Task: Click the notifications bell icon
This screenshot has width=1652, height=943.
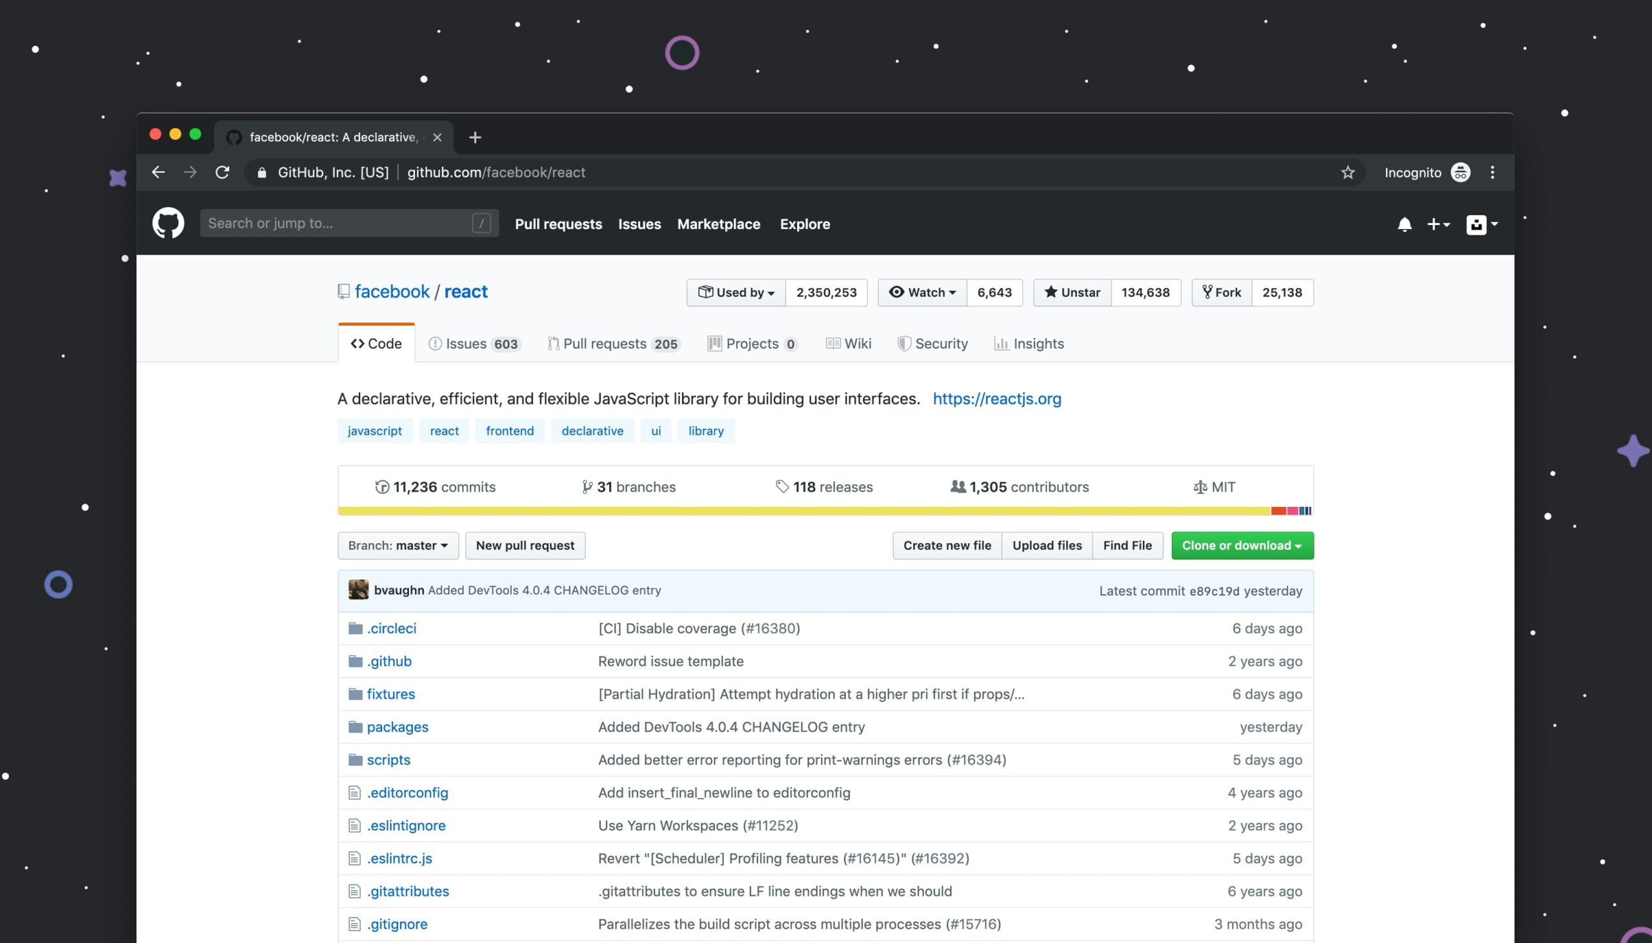Action: (x=1404, y=223)
